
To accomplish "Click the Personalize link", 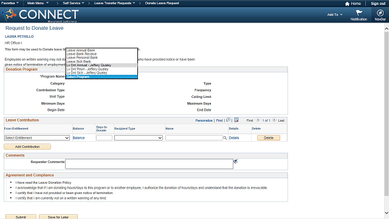I will coord(204,120).
